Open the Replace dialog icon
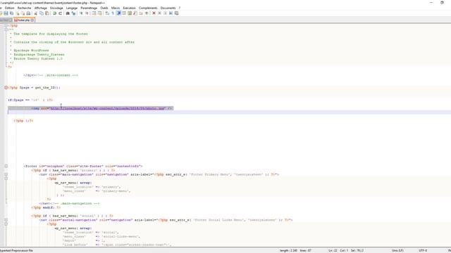This screenshot has height=253, width=451. pyautogui.click(x=73, y=13)
